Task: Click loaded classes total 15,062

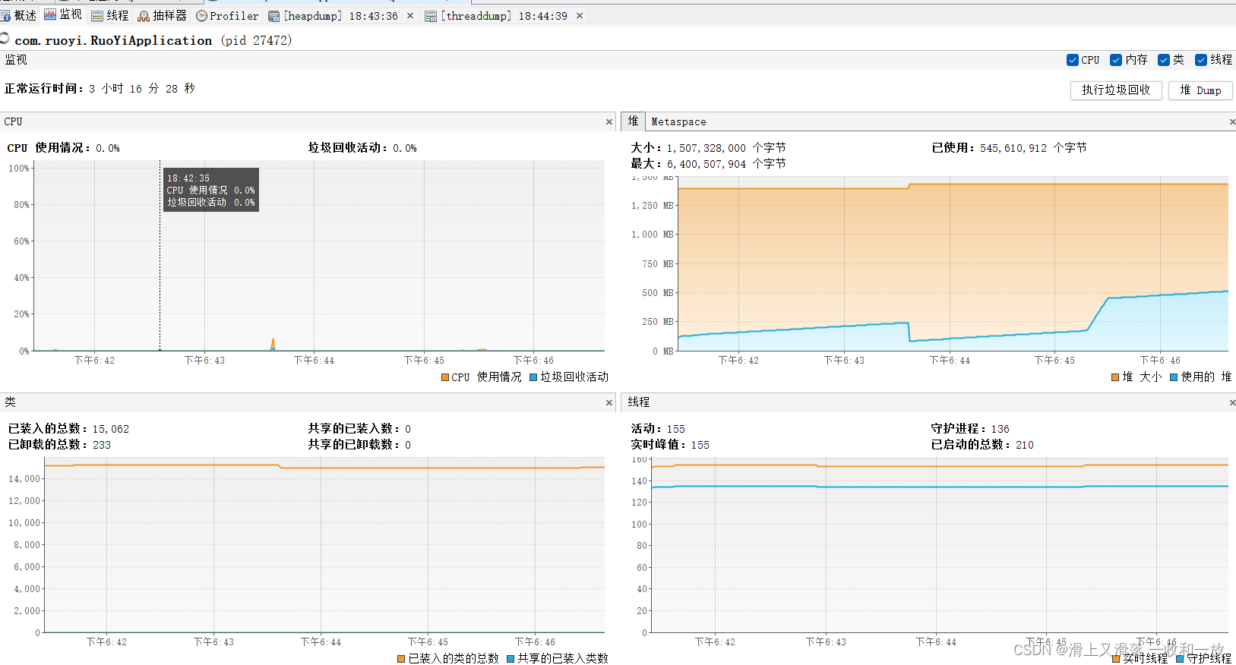Action: click(111, 429)
